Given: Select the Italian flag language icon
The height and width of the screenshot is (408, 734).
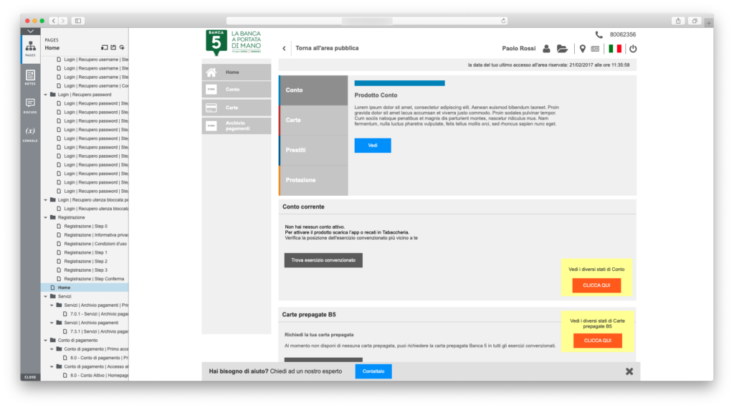Looking at the screenshot, I should pos(615,49).
